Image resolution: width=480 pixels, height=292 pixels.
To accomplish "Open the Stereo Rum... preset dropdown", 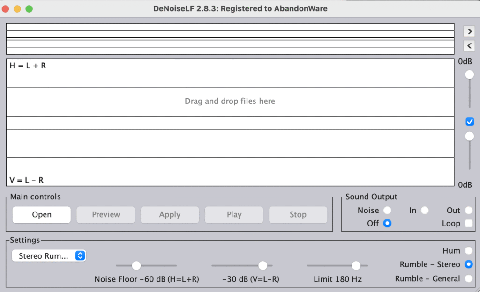I will click(49, 255).
